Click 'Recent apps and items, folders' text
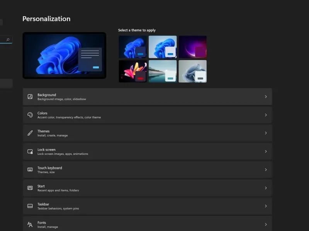The height and width of the screenshot is (231, 309). click(58, 190)
